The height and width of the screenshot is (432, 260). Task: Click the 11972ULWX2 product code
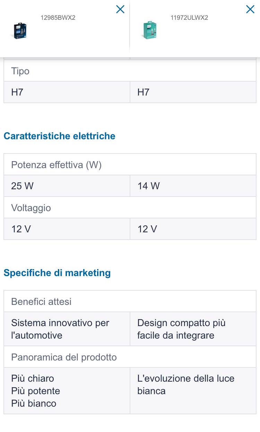click(x=189, y=18)
